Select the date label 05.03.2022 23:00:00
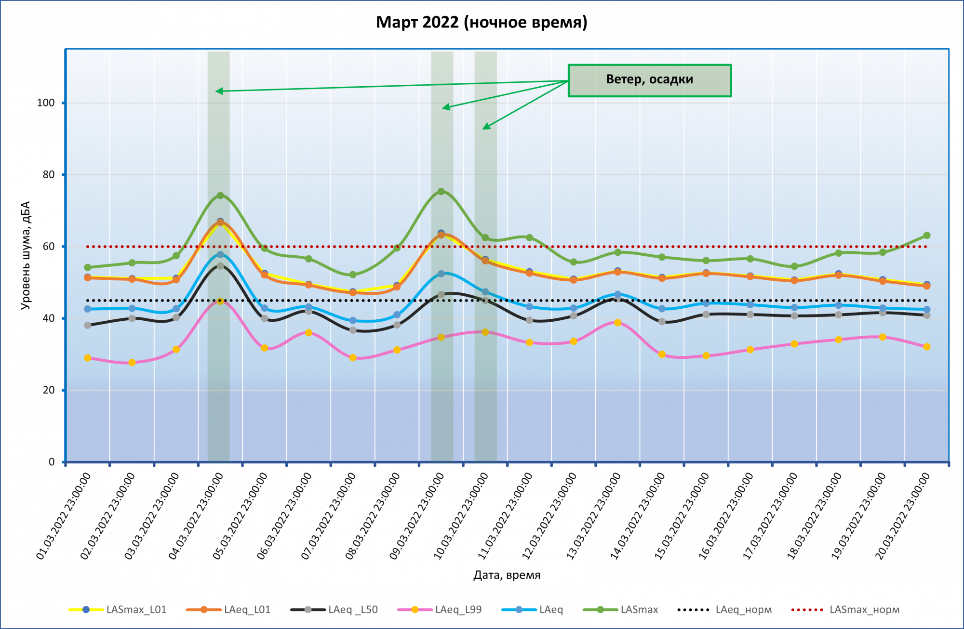 coord(241,516)
